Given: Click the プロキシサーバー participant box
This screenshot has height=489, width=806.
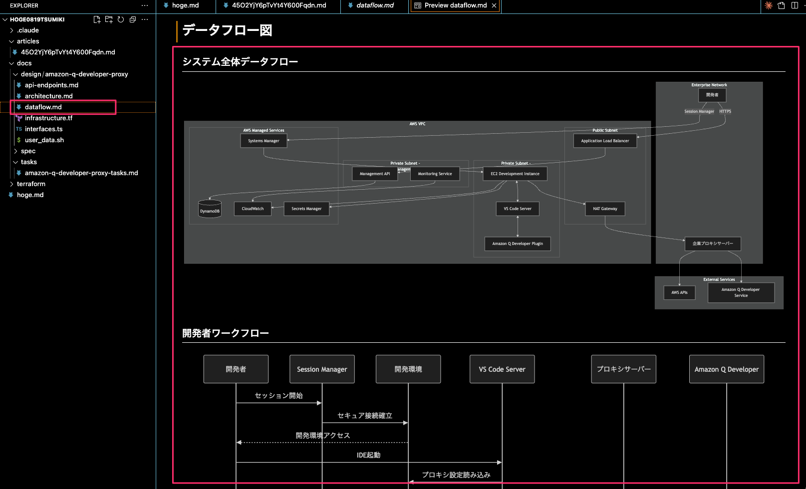Looking at the screenshot, I should coord(623,369).
